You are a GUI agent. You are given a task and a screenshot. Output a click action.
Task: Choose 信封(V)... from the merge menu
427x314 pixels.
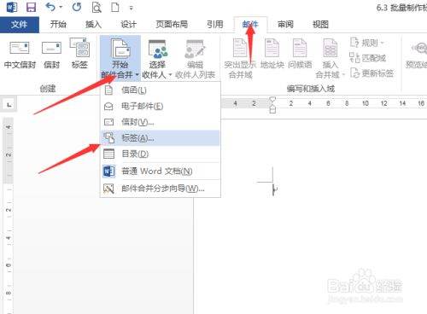pos(160,122)
